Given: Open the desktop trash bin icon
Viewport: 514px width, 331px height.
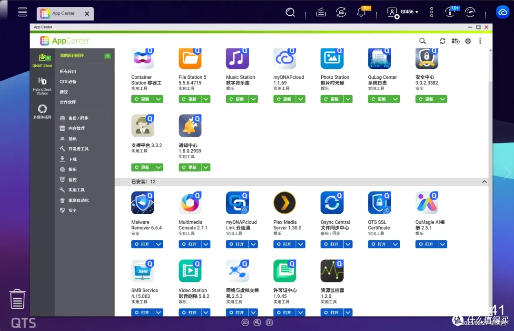Looking at the screenshot, I should tap(18, 299).
